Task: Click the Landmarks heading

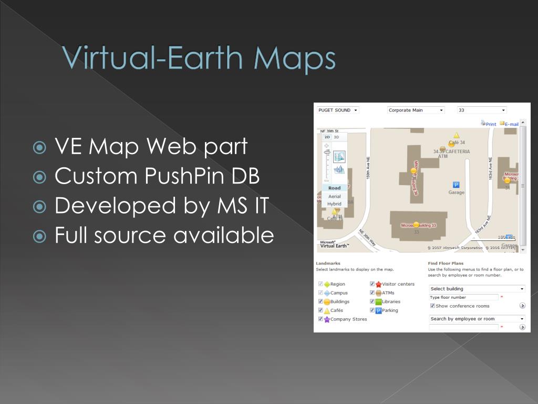Action: pyautogui.click(x=328, y=263)
